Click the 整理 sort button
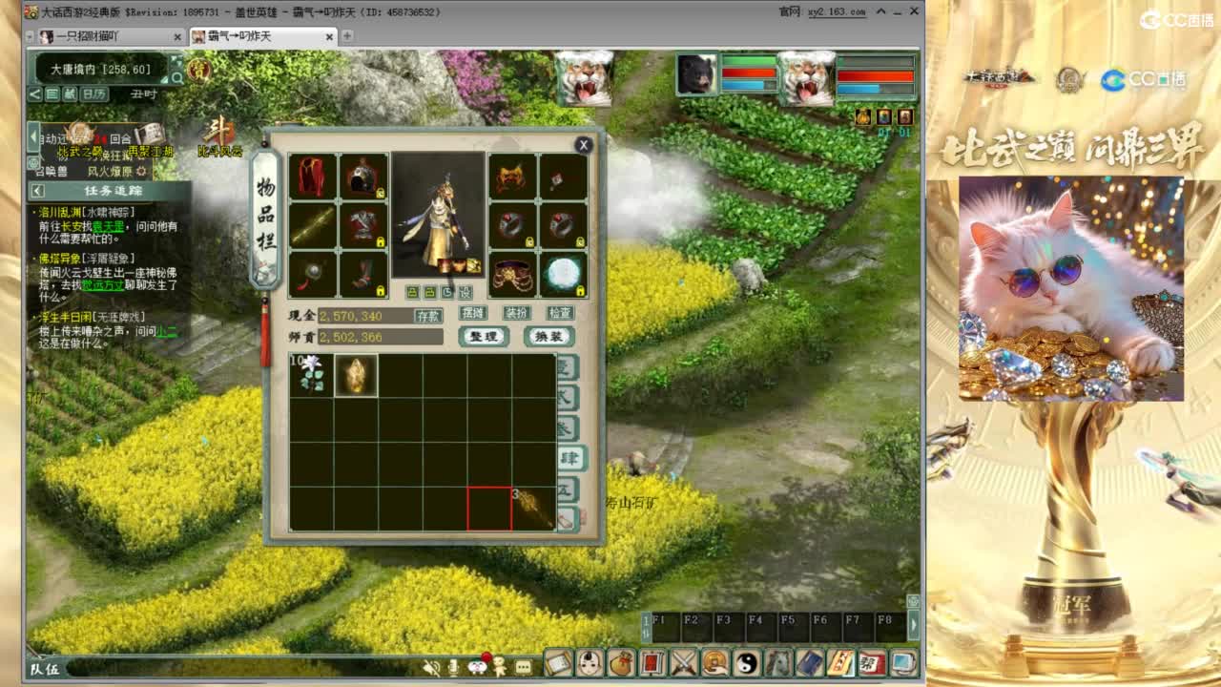The height and width of the screenshot is (687, 1221). point(484,336)
